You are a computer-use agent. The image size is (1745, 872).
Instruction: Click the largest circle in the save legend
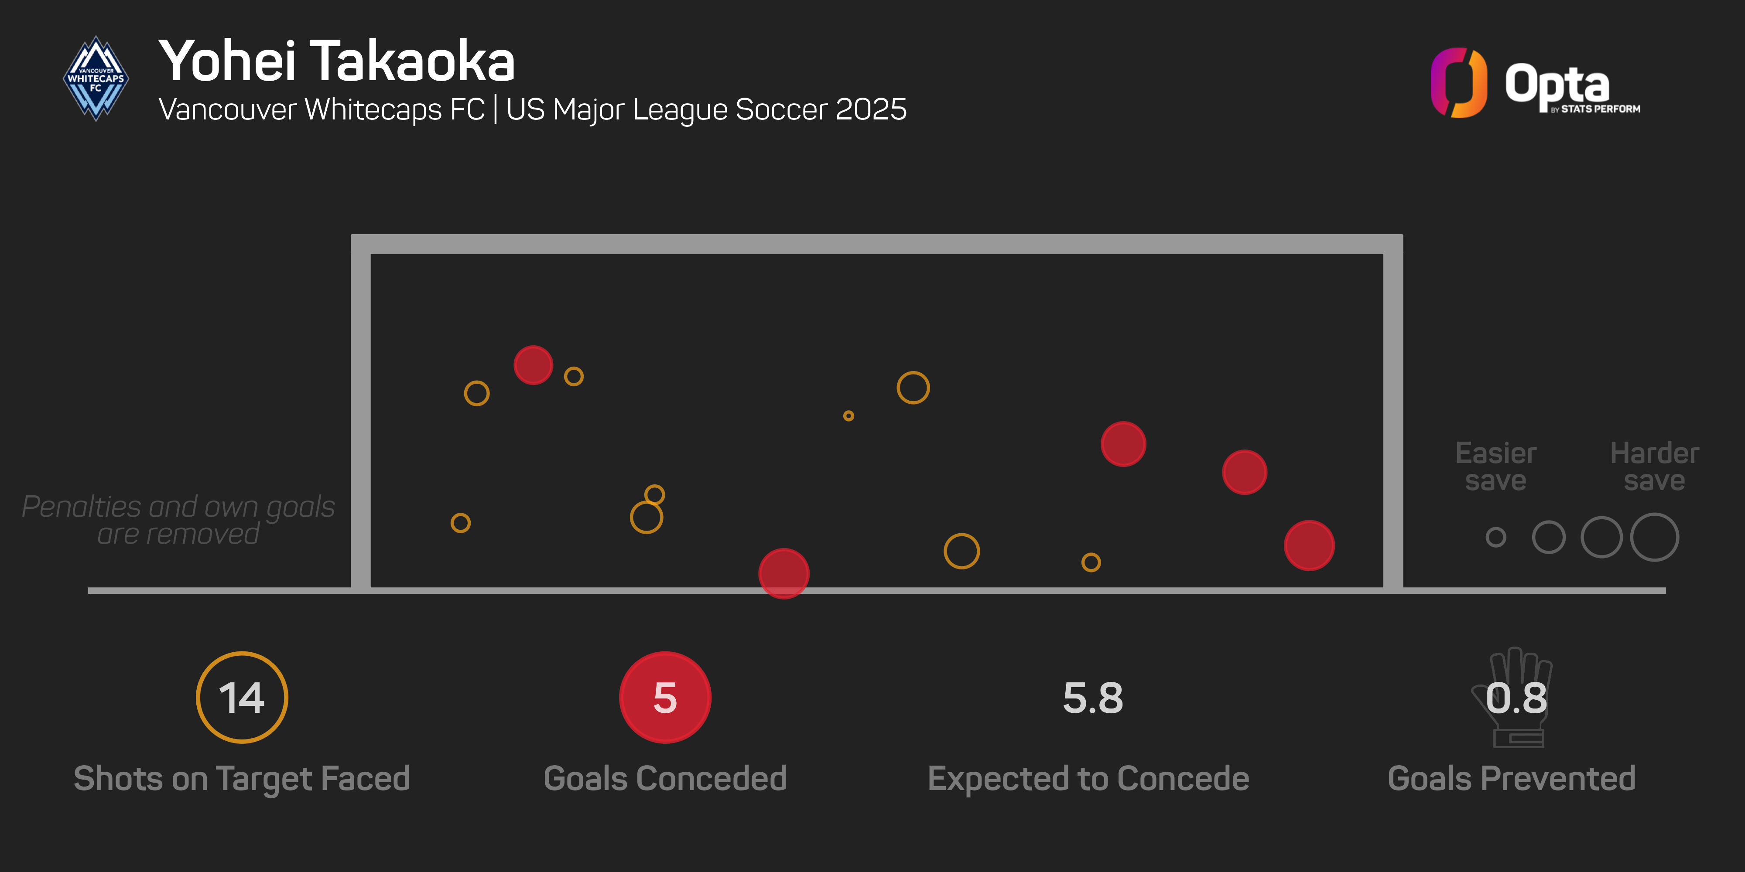[1654, 538]
